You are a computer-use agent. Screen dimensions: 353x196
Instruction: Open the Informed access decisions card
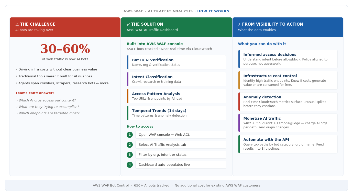point(288,59)
